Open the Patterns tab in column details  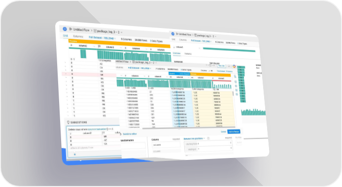coord(188,54)
